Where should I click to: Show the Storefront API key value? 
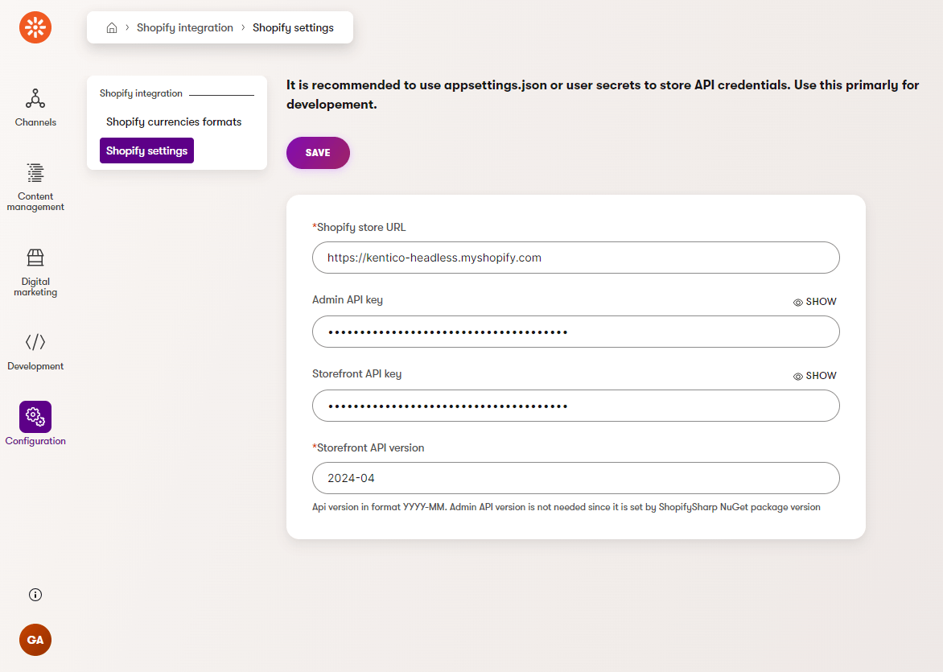[x=815, y=375]
